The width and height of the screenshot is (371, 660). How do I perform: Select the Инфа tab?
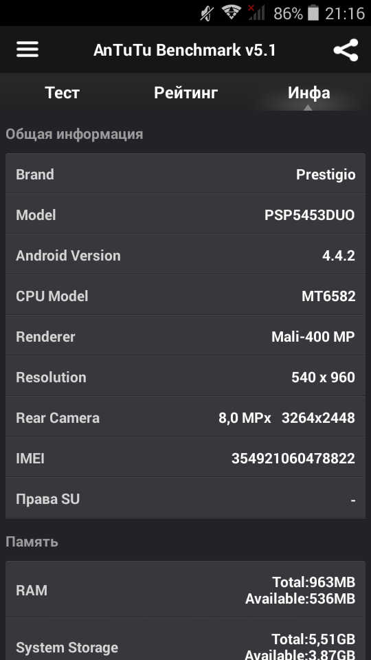(308, 93)
